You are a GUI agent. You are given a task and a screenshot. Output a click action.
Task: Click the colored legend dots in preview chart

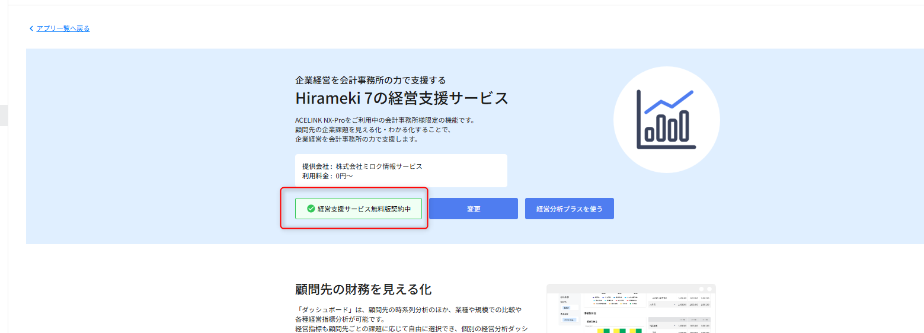click(x=613, y=299)
